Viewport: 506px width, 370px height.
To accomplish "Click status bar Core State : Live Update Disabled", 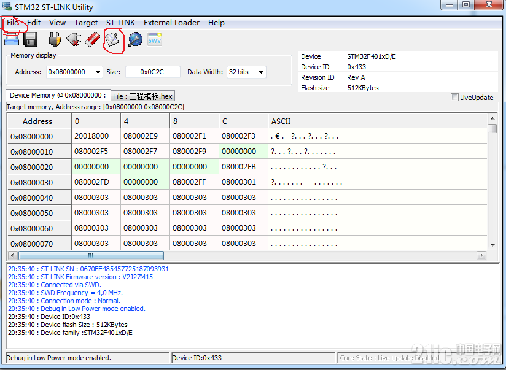I will pyautogui.click(x=389, y=358).
